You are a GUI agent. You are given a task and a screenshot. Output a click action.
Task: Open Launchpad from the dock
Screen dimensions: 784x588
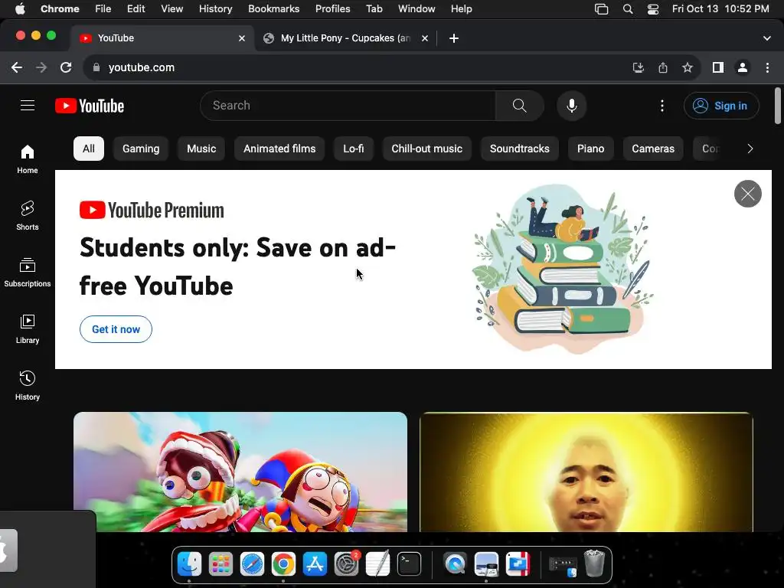[x=220, y=564]
